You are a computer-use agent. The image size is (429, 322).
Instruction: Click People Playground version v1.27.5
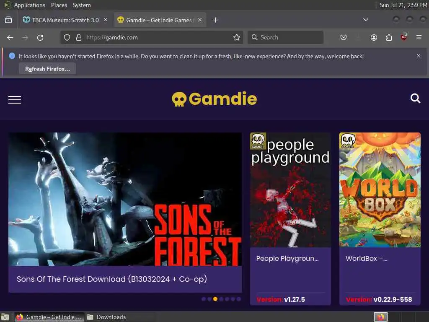[281, 299]
